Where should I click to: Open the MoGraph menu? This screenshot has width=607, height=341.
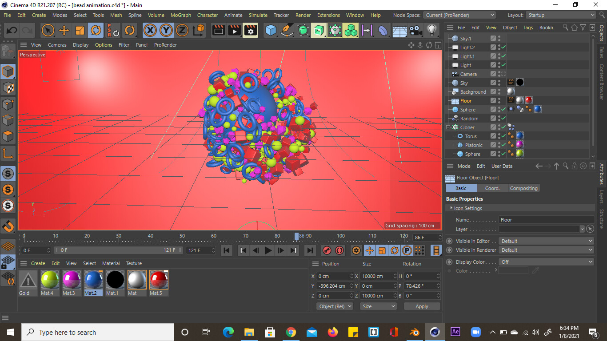click(180, 15)
